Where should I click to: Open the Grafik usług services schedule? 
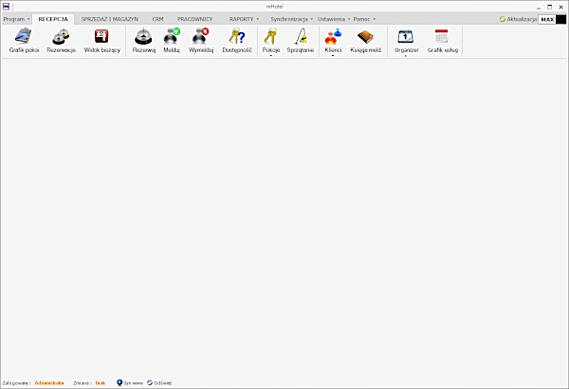(442, 40)
